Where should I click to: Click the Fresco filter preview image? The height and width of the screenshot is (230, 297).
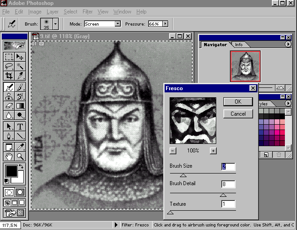point(193,121)
